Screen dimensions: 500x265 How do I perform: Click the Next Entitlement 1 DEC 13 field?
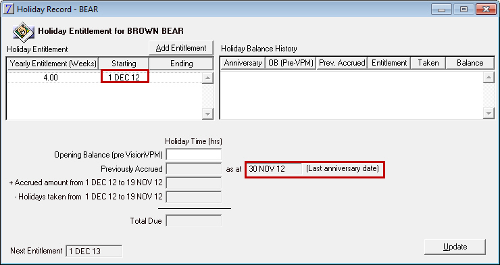point(94,251)
